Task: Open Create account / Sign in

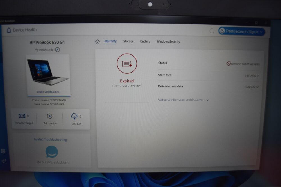Action: point(241,32)
